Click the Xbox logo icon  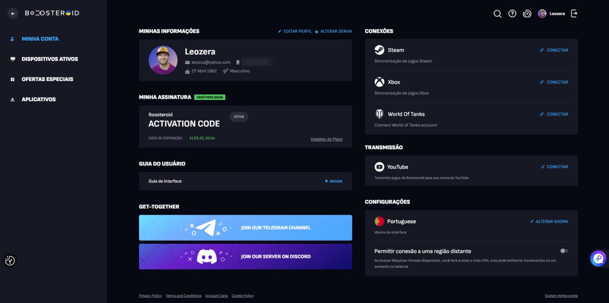(379, 82)
